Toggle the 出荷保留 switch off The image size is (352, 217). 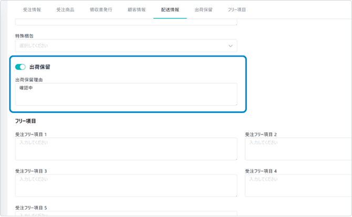[20, 67]
